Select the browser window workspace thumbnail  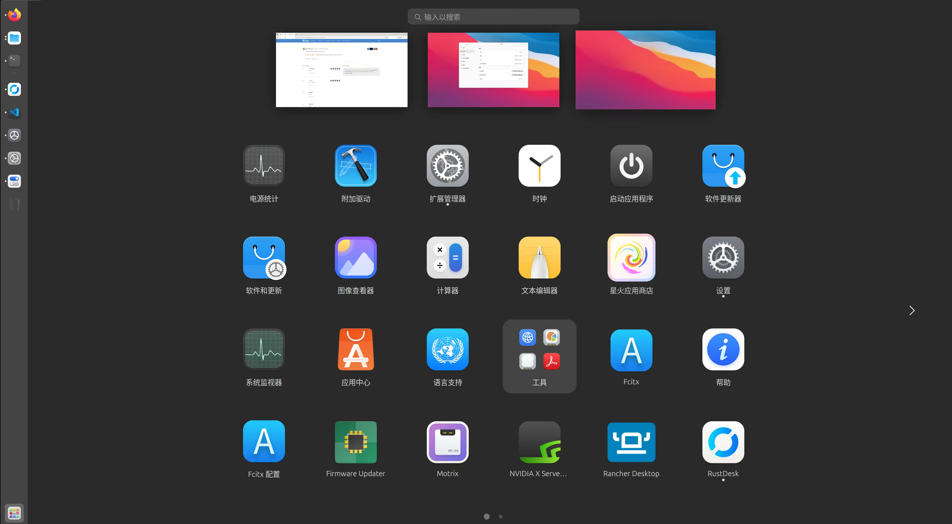(342, 70)
